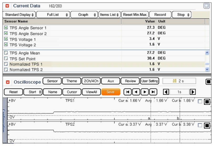214x146 pixels.
Task: Maximize the Current Data panel via top-right icon
Action: (207, 6)
